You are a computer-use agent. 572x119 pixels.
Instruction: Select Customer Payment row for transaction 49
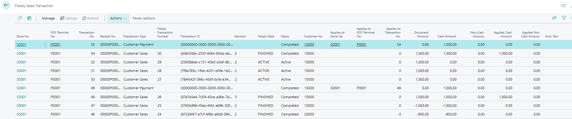tap(293, 88)
